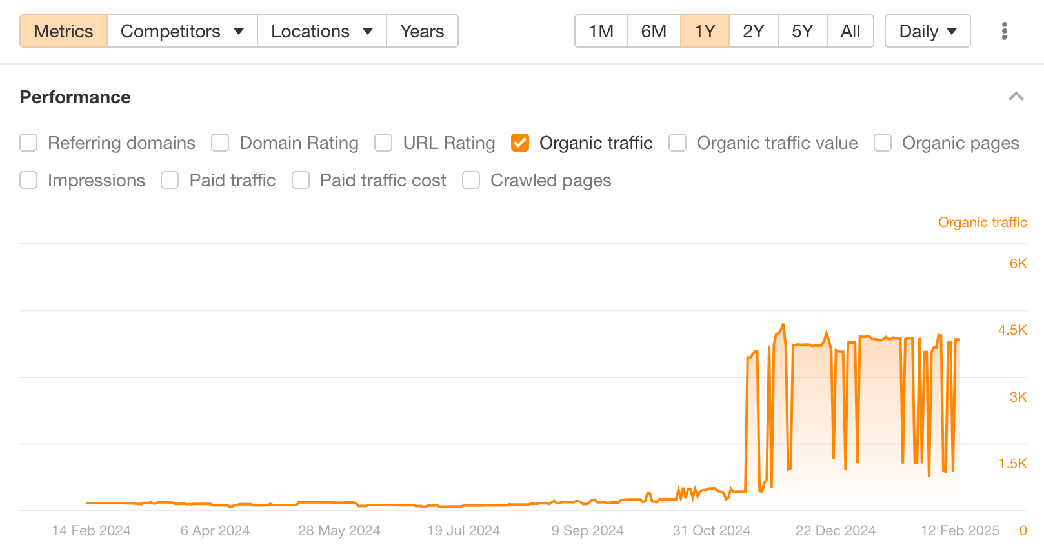Click the 3K y-axis value

[x=1018, y=397]
